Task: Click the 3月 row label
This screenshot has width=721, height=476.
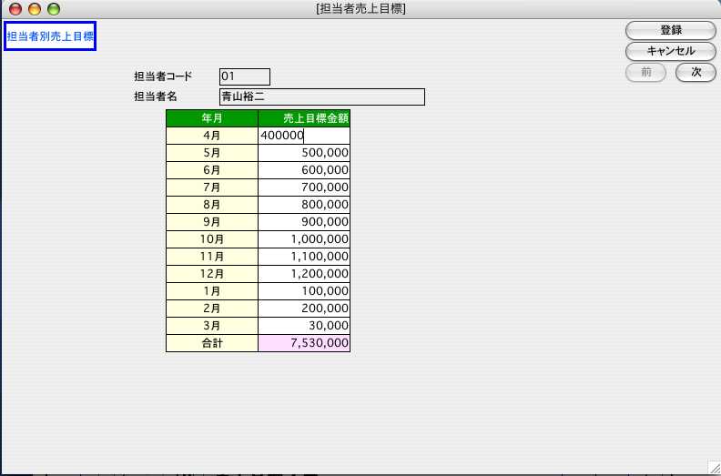Action: coord(212,326)
